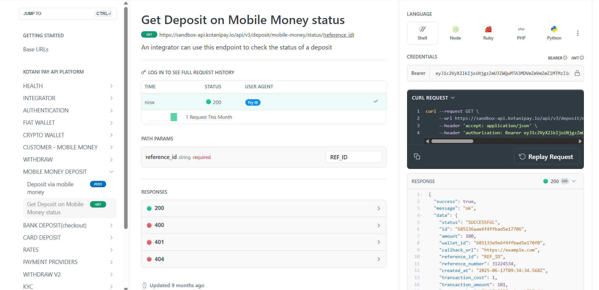Expand the KYC section

(111, 286)
